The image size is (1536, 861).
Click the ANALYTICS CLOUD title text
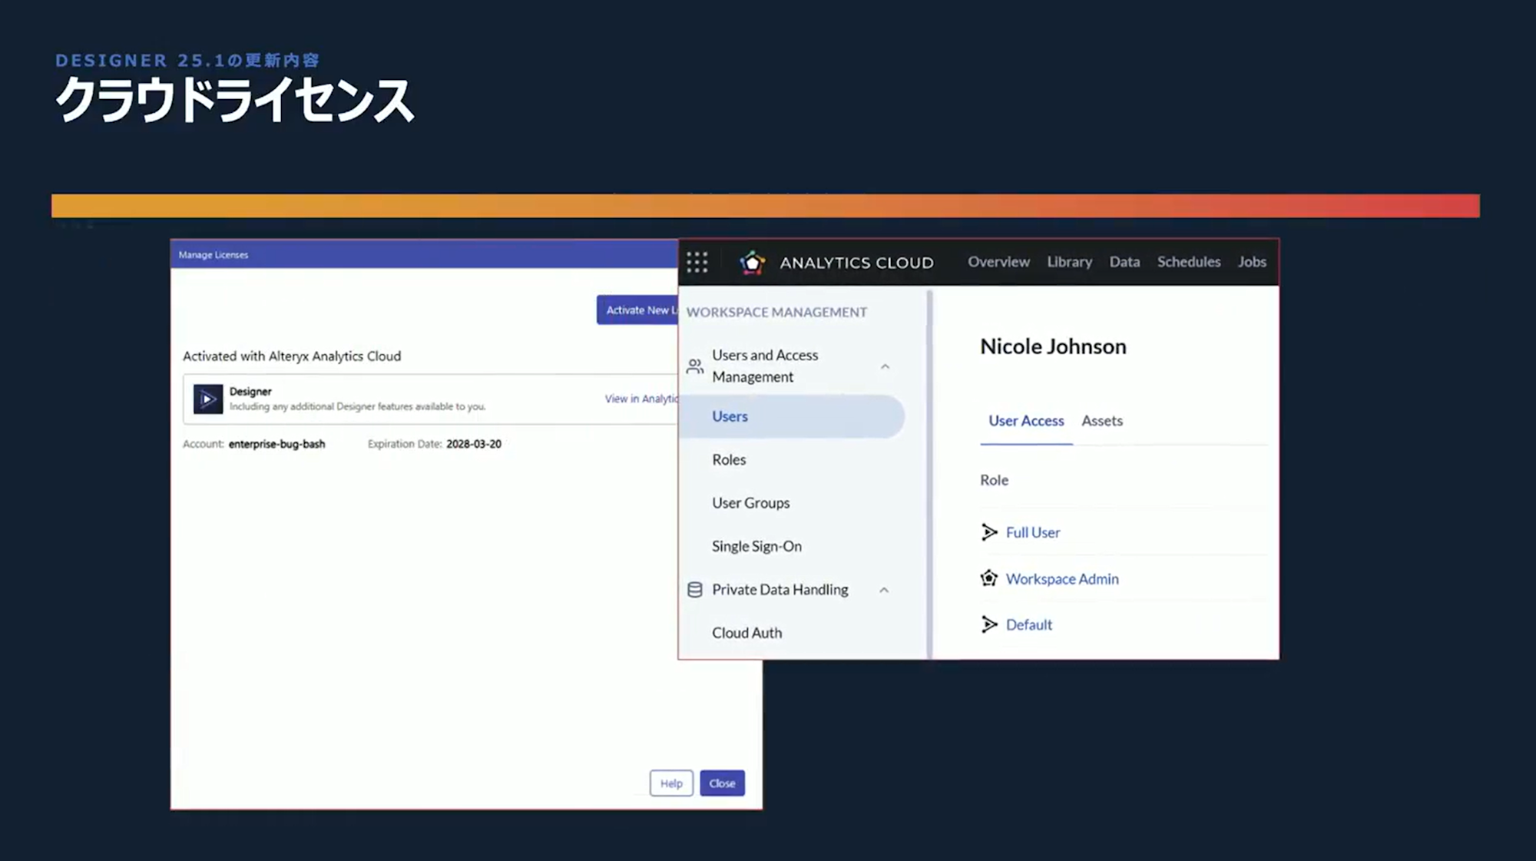point(856,263)
